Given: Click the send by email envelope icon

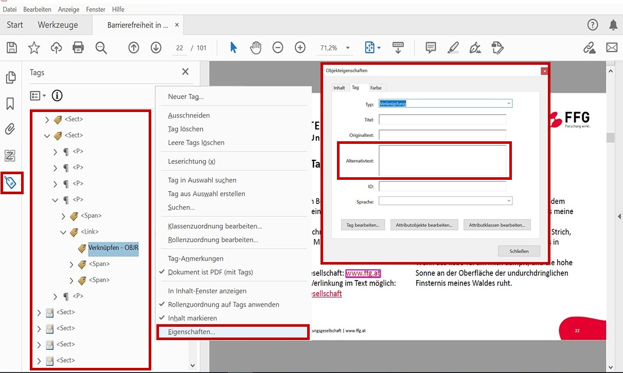Looking at the screenshot, I should (612, 48).
